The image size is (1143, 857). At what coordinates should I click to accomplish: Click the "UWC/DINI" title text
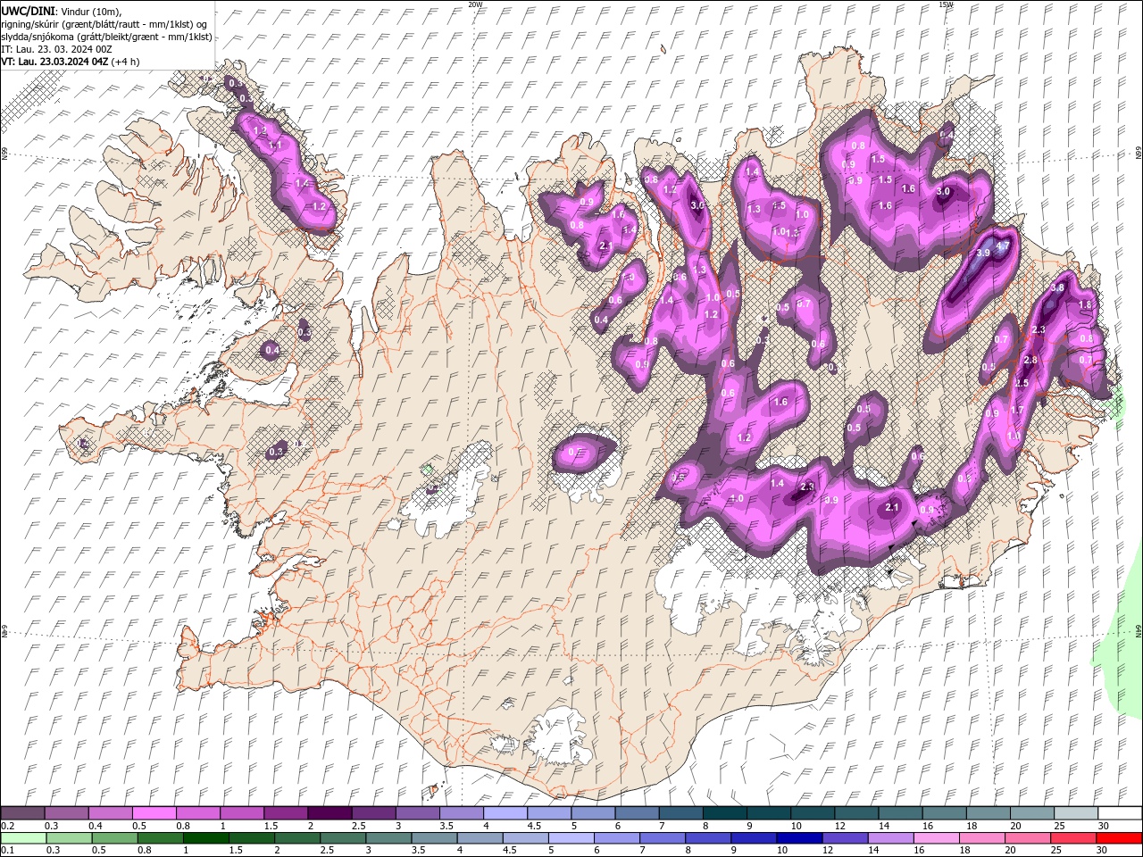28,11
